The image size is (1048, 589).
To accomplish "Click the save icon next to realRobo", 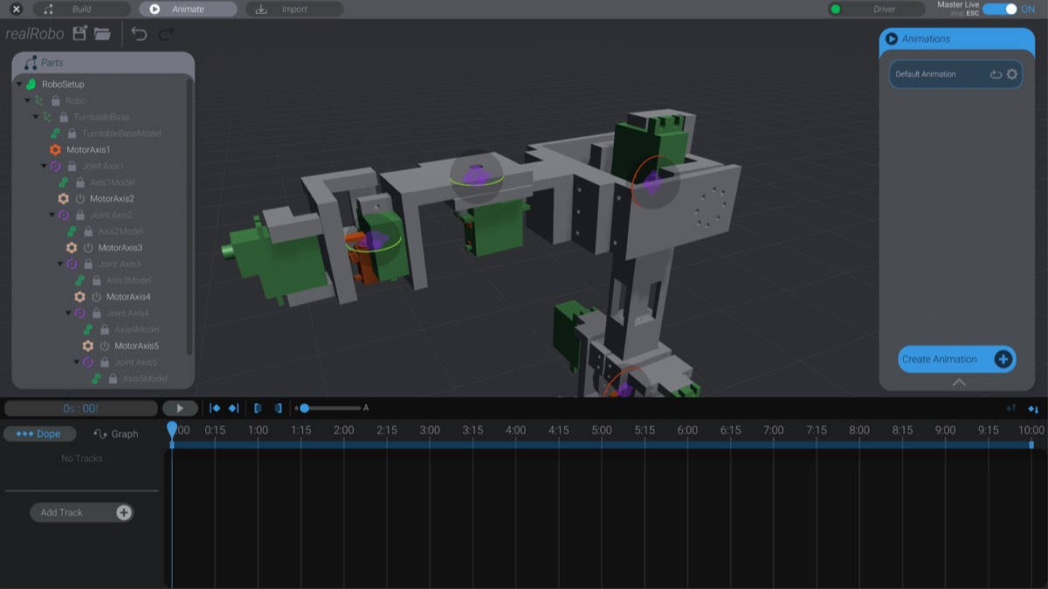I will coord(79,34).
